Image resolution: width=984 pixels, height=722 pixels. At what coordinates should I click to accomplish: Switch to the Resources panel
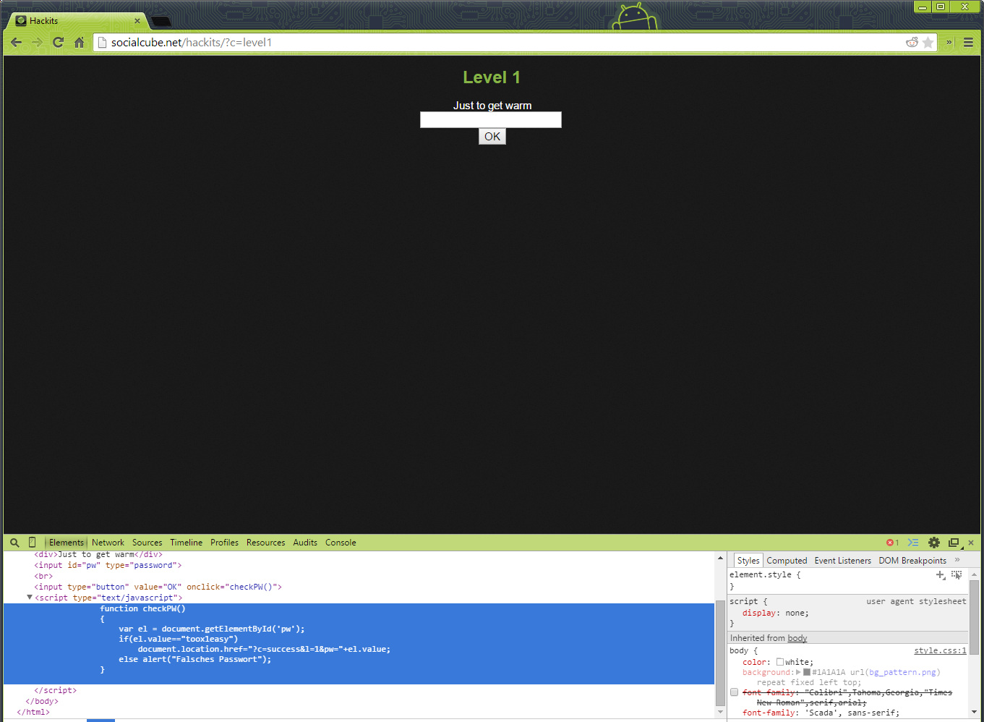tap(265, 543)
